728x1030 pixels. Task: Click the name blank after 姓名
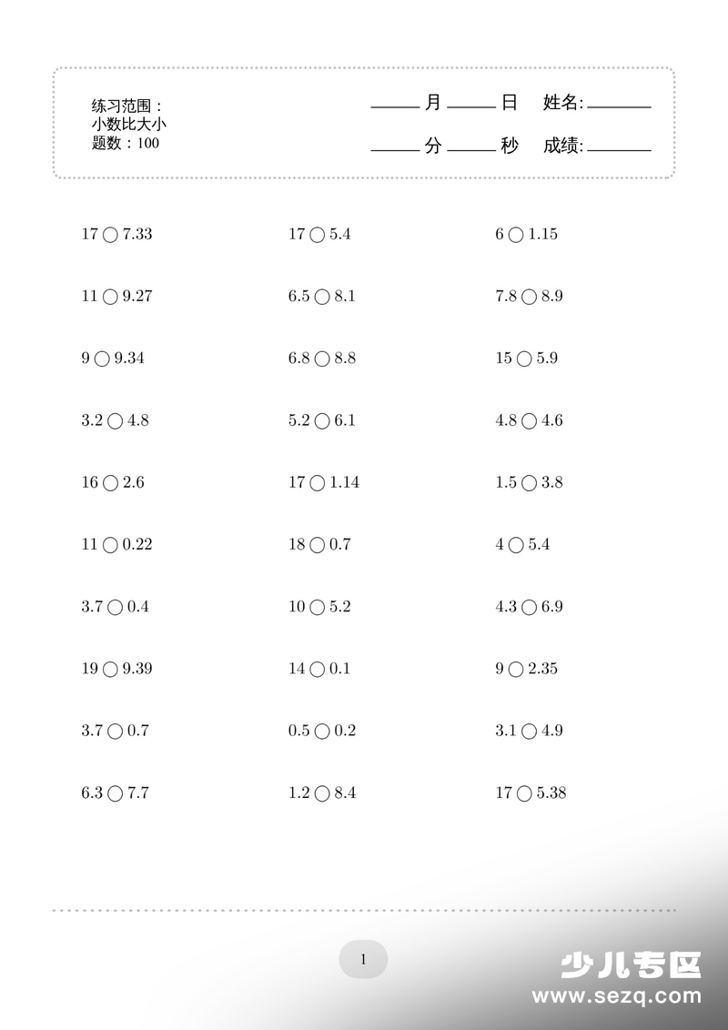(619, 106)
